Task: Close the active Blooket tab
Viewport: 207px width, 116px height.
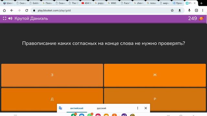Action: point(195,3)
